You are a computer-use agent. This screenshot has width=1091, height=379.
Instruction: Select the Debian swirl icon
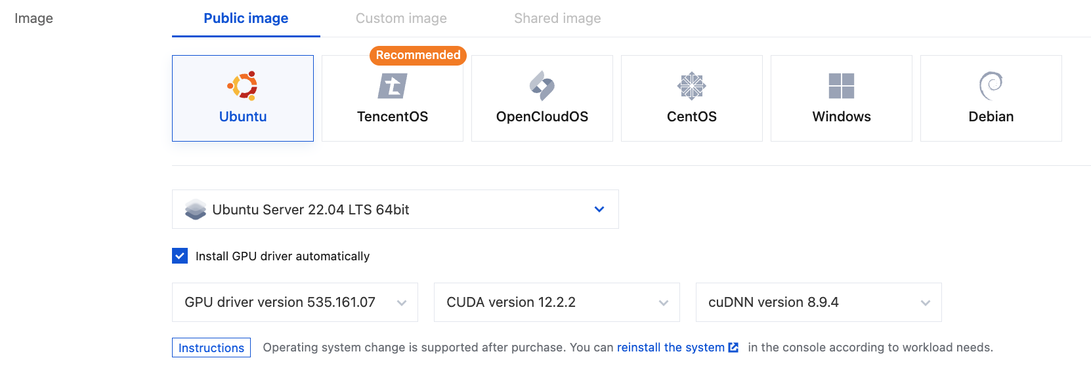click(991, 86)
